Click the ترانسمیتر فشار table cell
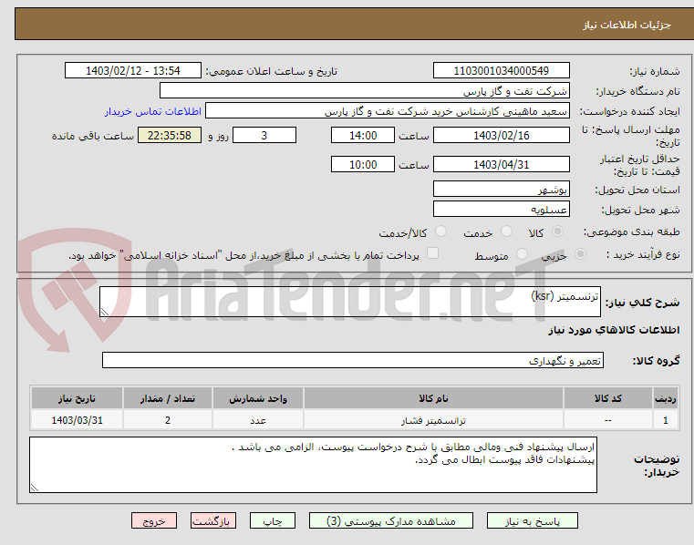This screenshot has width=694, height=545. (x=433, y=420)
